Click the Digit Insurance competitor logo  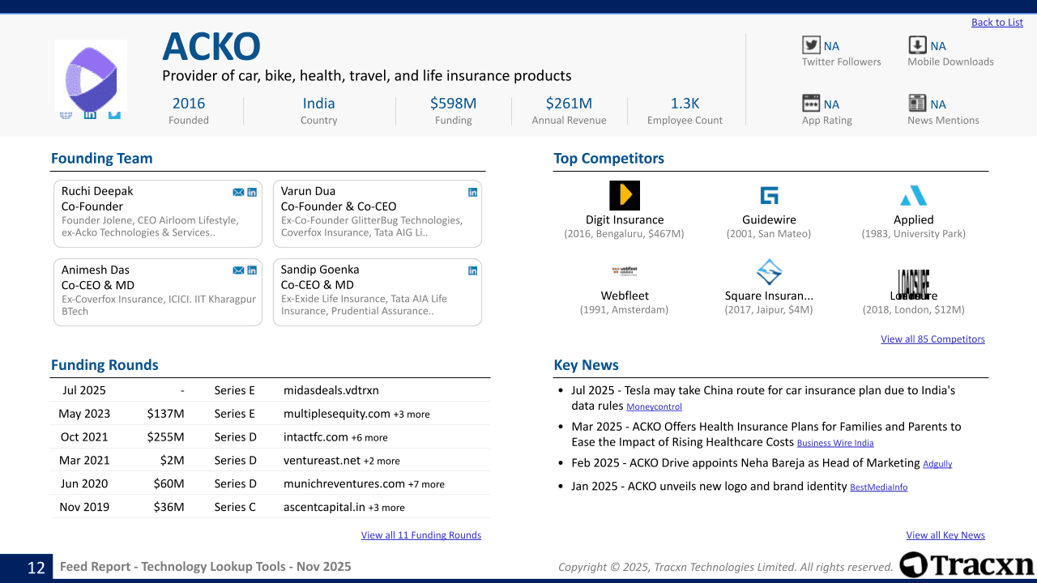624,196
